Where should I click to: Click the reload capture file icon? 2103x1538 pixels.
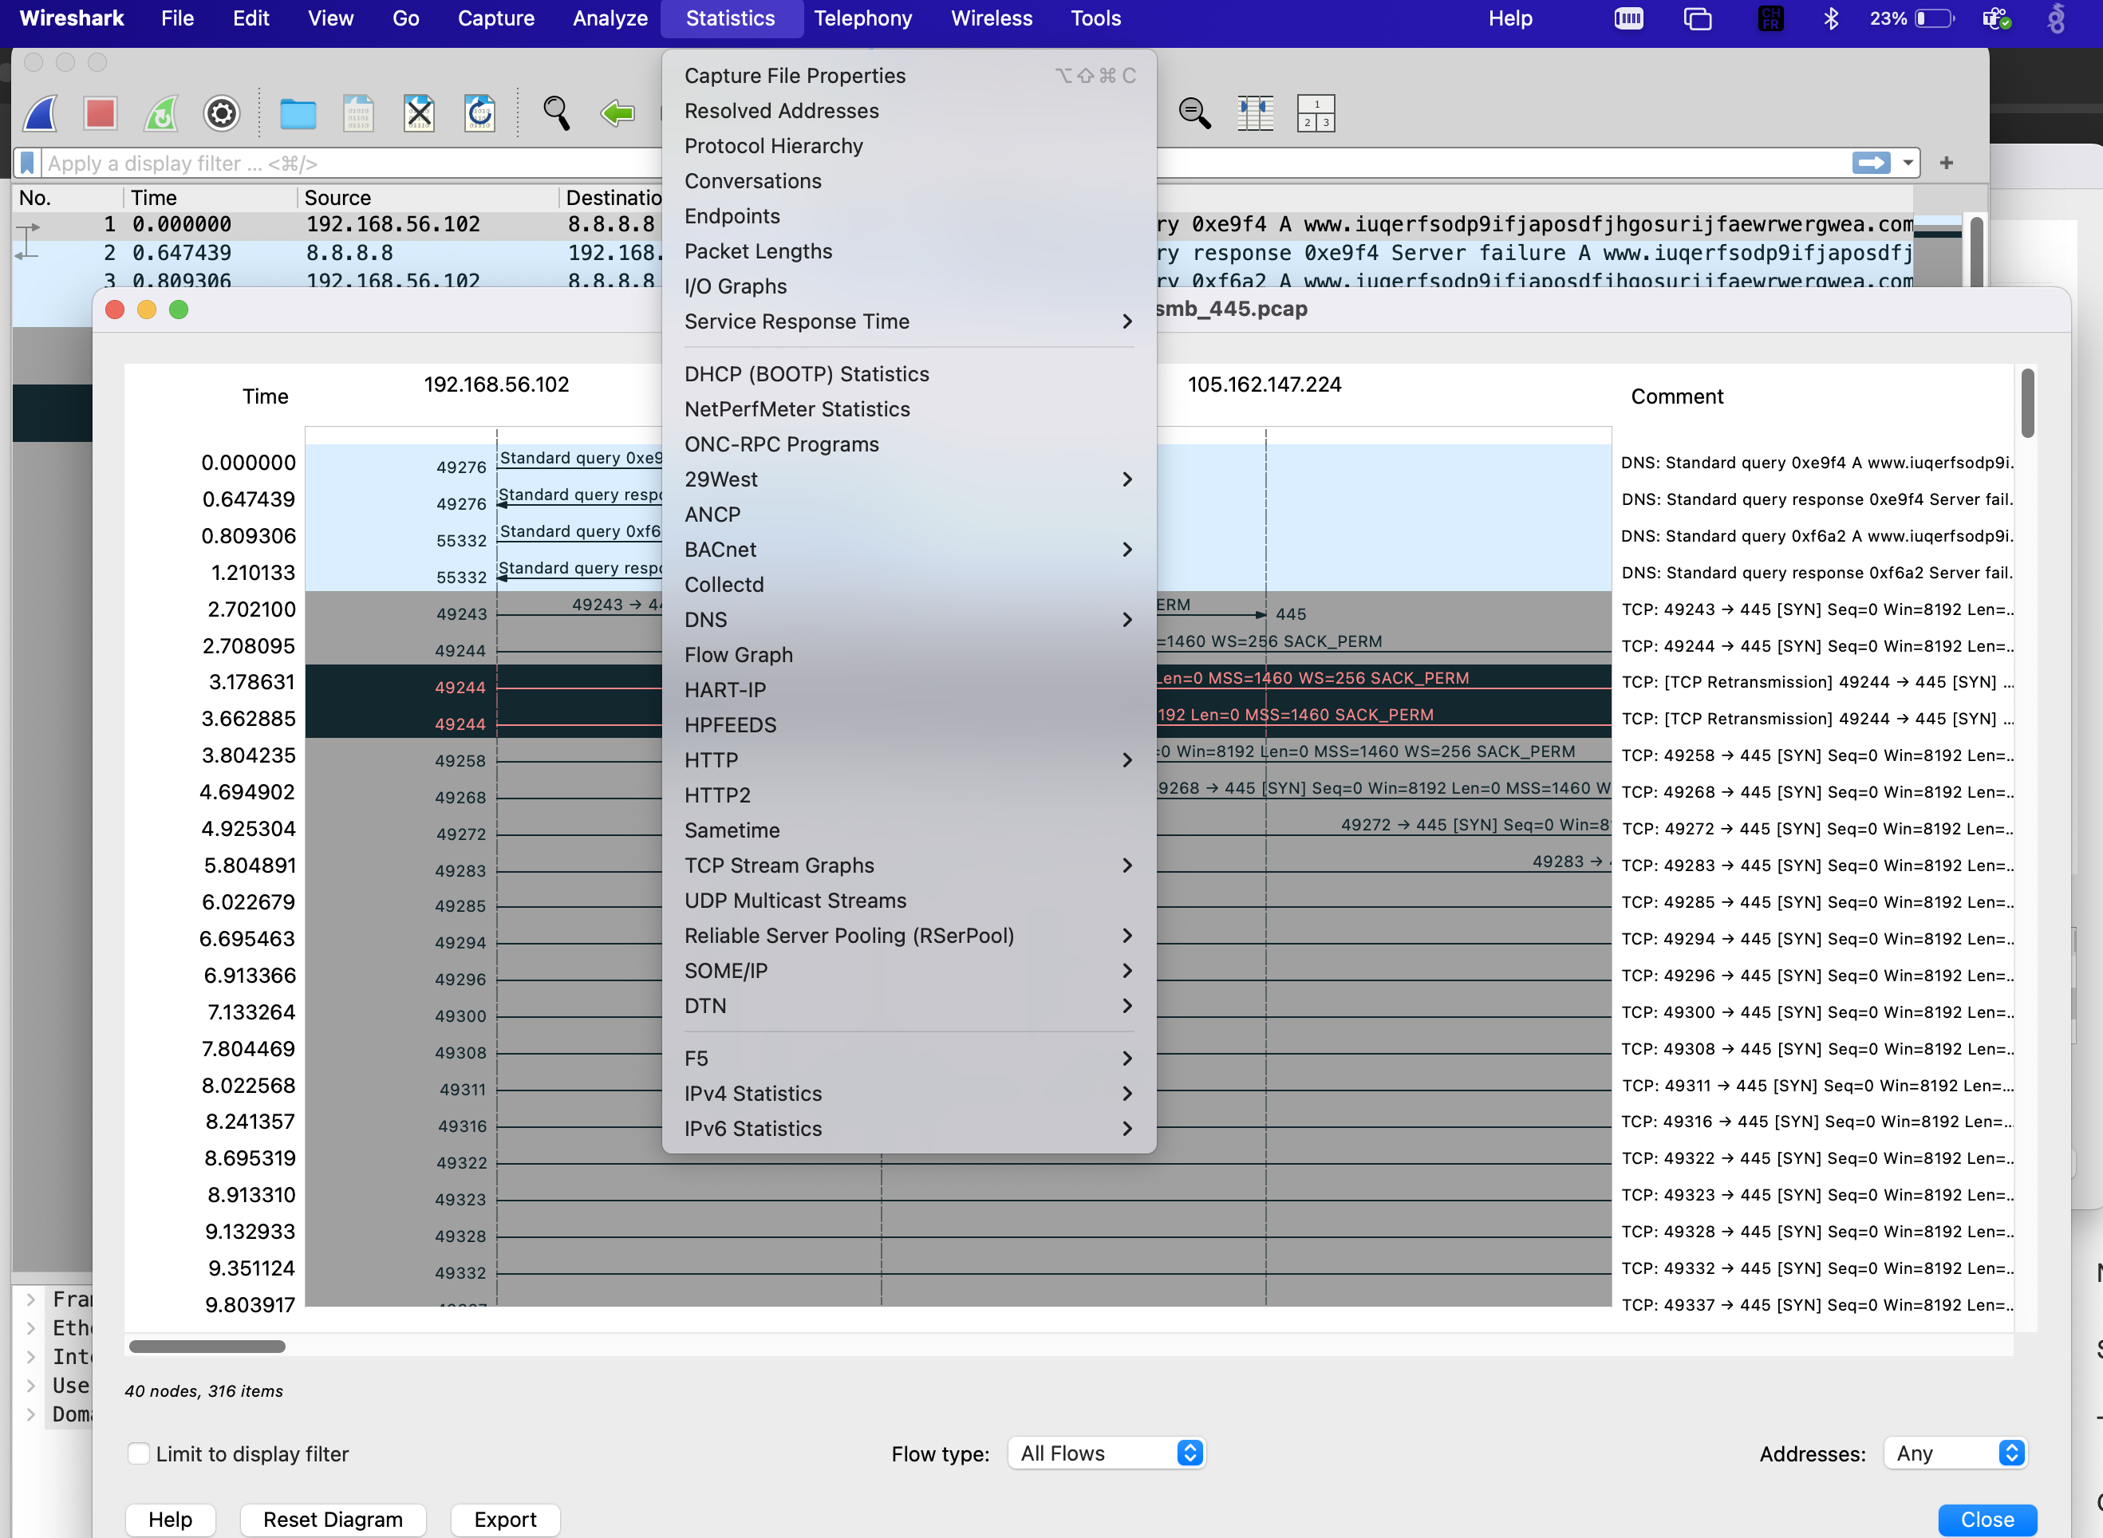pyautogui.click(x=479, y=113)
